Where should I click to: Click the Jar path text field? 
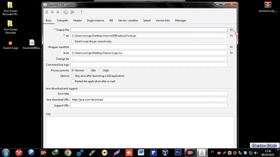click(149, 36)
